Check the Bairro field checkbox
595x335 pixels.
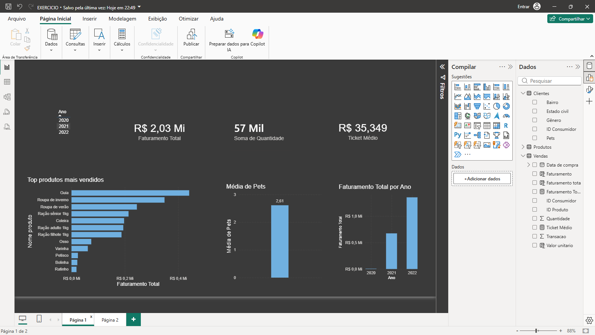click(x=535, y=102)
